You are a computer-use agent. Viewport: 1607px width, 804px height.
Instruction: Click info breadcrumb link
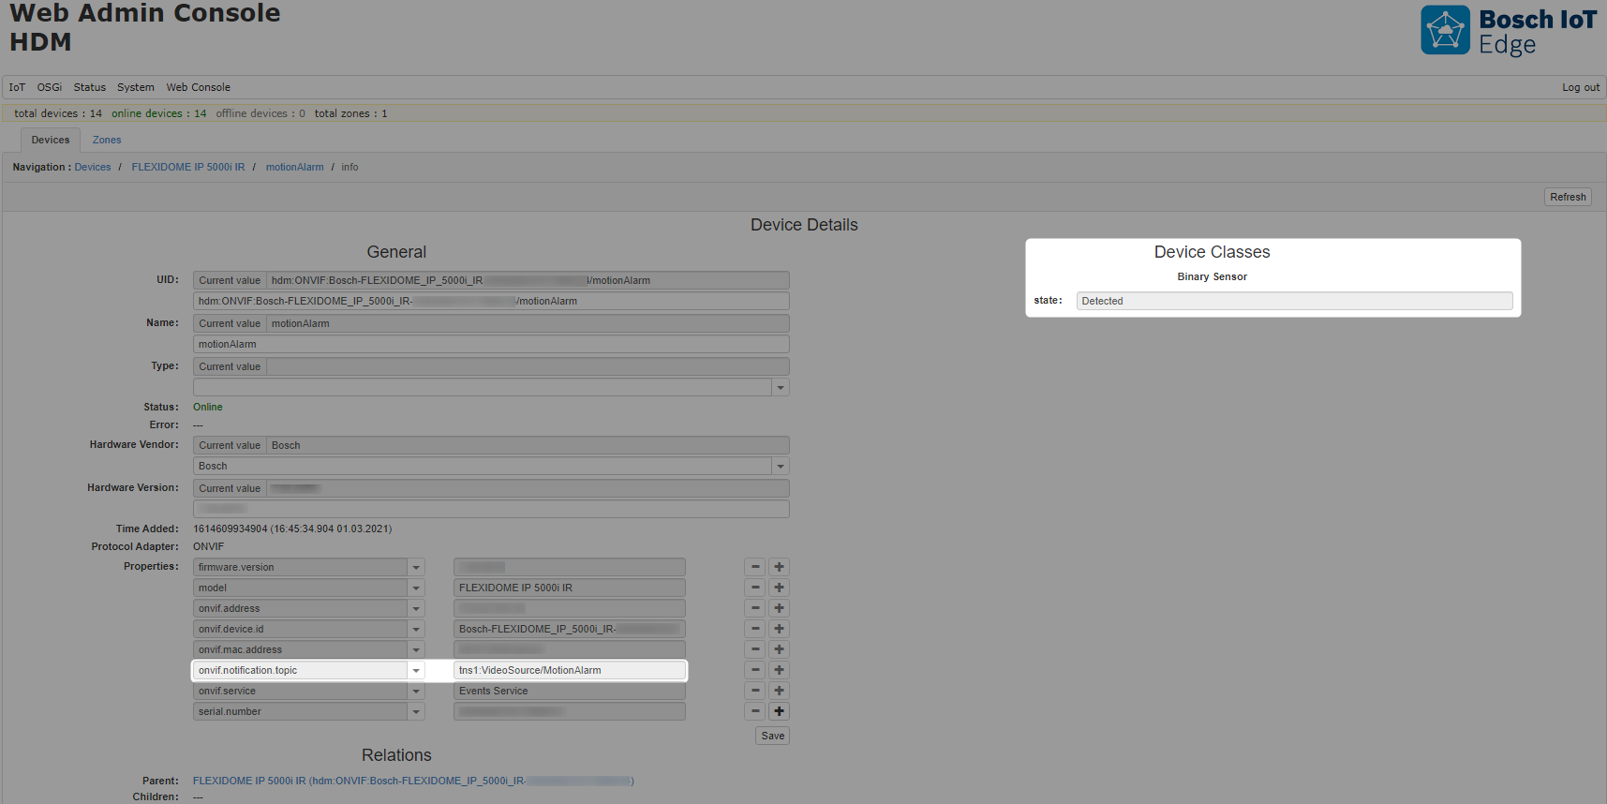coord(350,167)
